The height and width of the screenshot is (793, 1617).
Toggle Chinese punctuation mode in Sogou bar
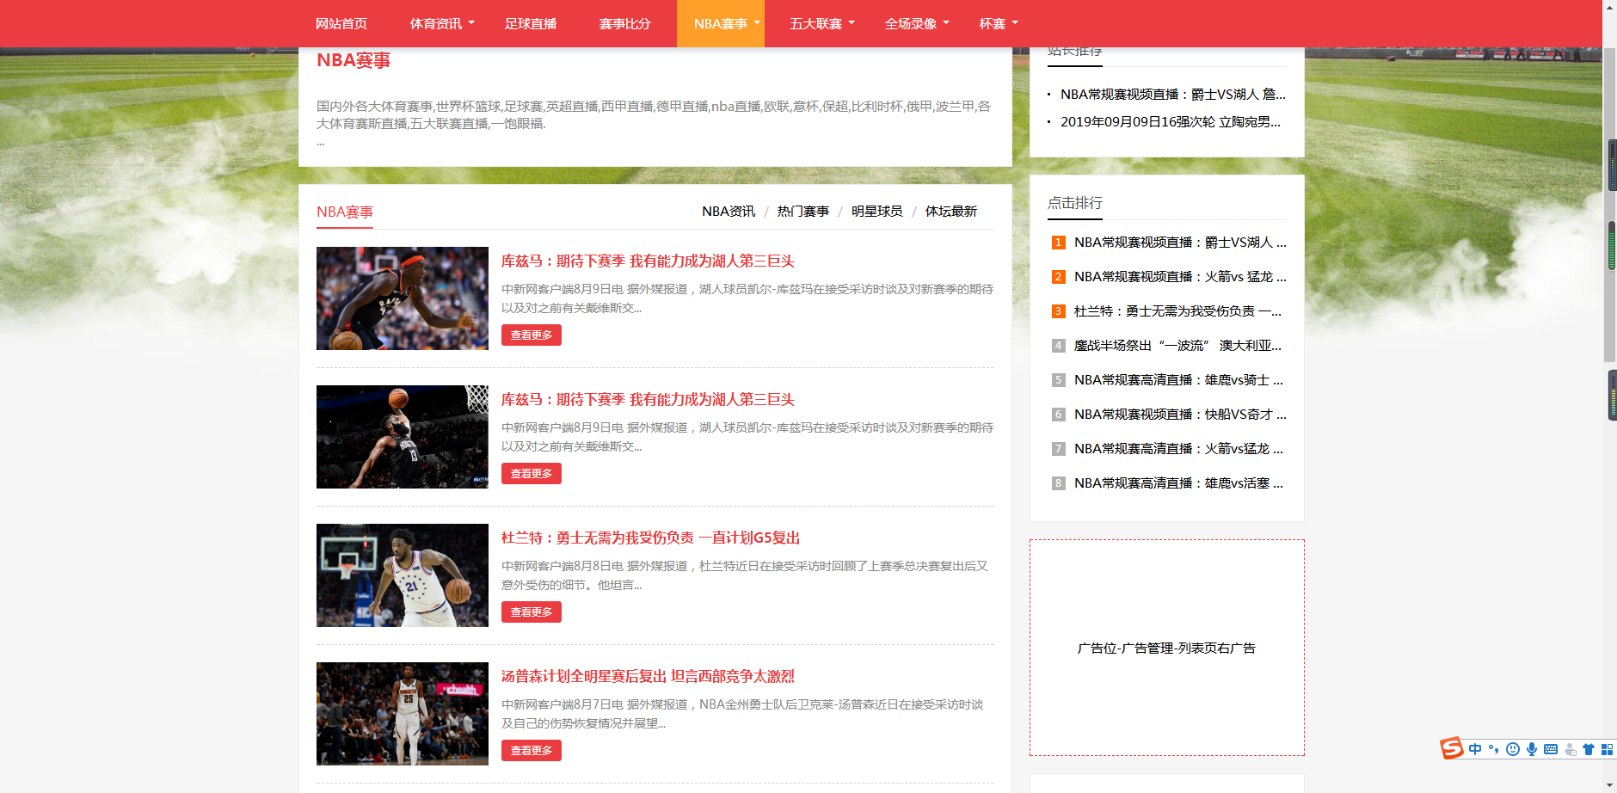tap(1494, 749)
